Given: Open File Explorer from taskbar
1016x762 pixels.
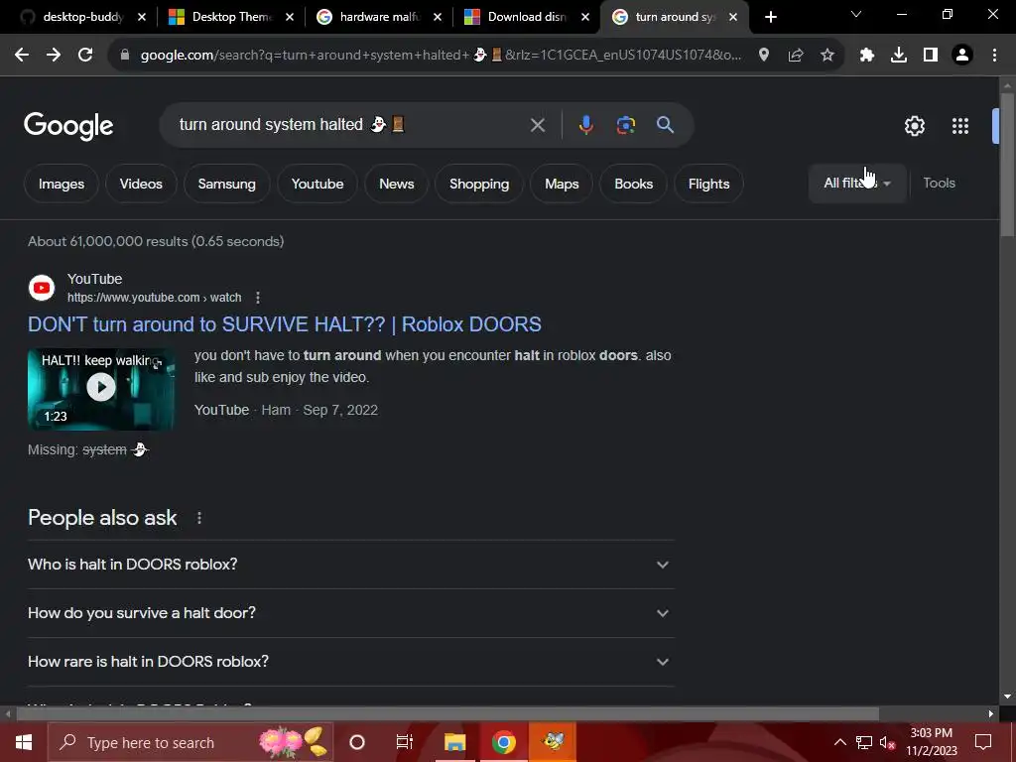Looking at the screenshot, I should coord(454,742).
